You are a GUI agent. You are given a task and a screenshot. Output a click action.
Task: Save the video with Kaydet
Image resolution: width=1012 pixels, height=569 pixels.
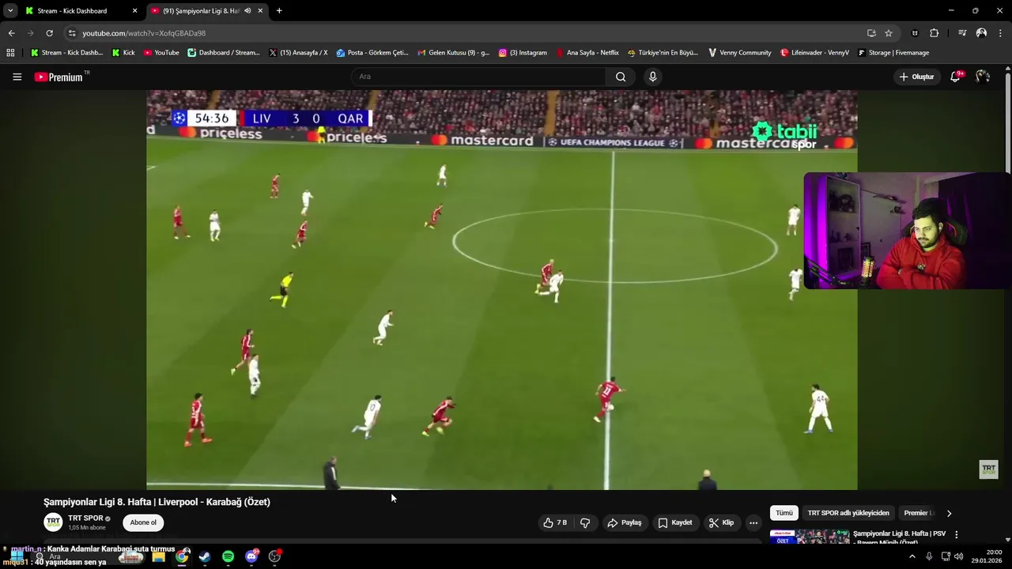coord(675,522)
